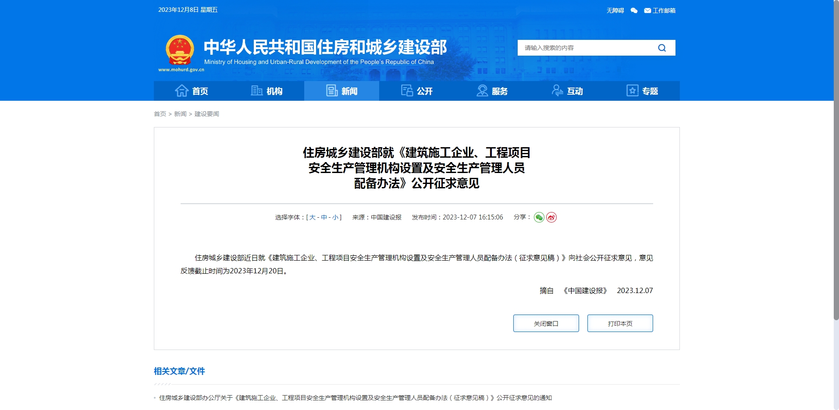Image resolution: width=839 pixels, height=410 pixels.
Task: Open the WeChat icon in top bar
Action: coord(634,11)
